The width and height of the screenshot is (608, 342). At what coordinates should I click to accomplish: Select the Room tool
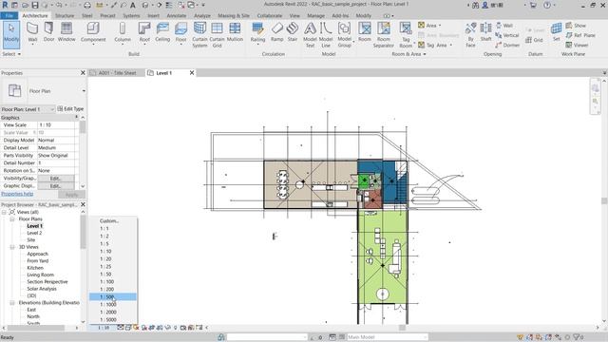365,32
